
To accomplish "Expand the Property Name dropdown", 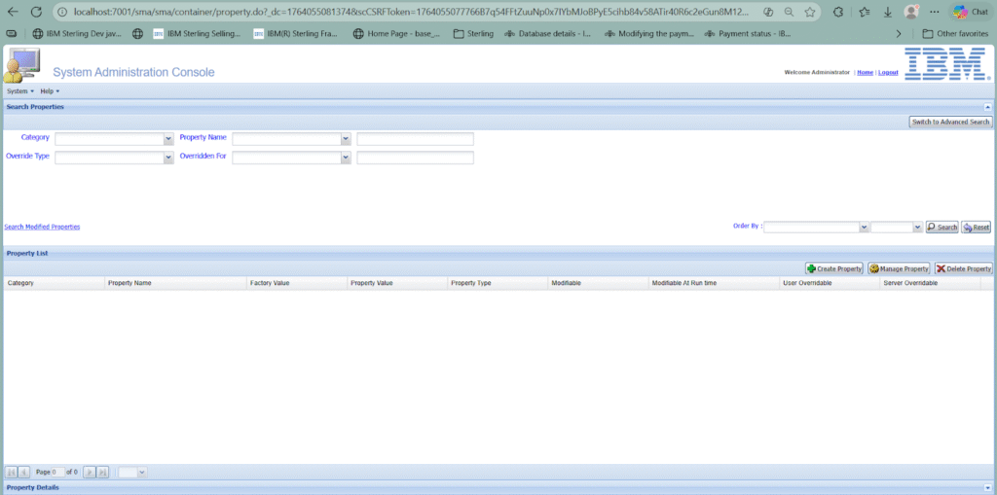I will [346, 139].
